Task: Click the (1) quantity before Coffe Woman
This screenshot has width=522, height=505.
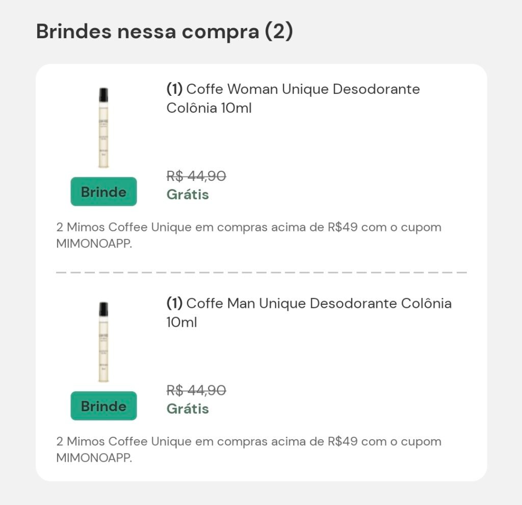Action: click(x=174, y=89)
